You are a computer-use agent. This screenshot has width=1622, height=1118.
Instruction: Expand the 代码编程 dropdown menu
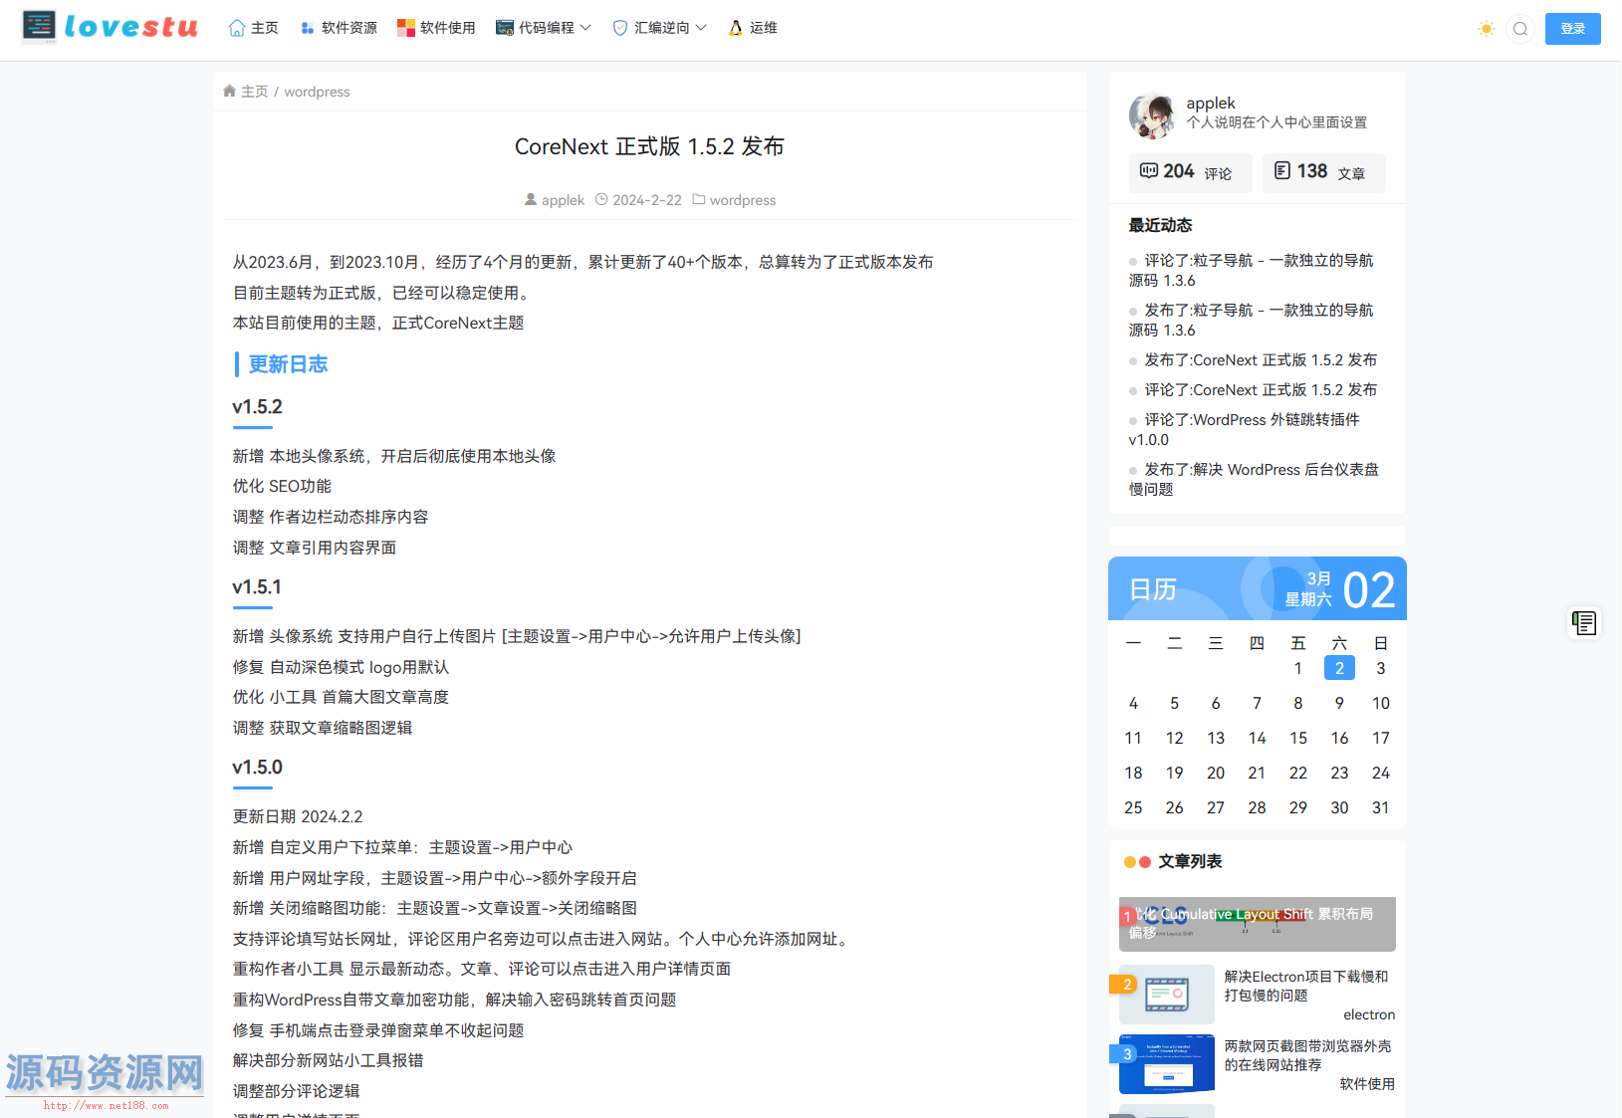544,28
